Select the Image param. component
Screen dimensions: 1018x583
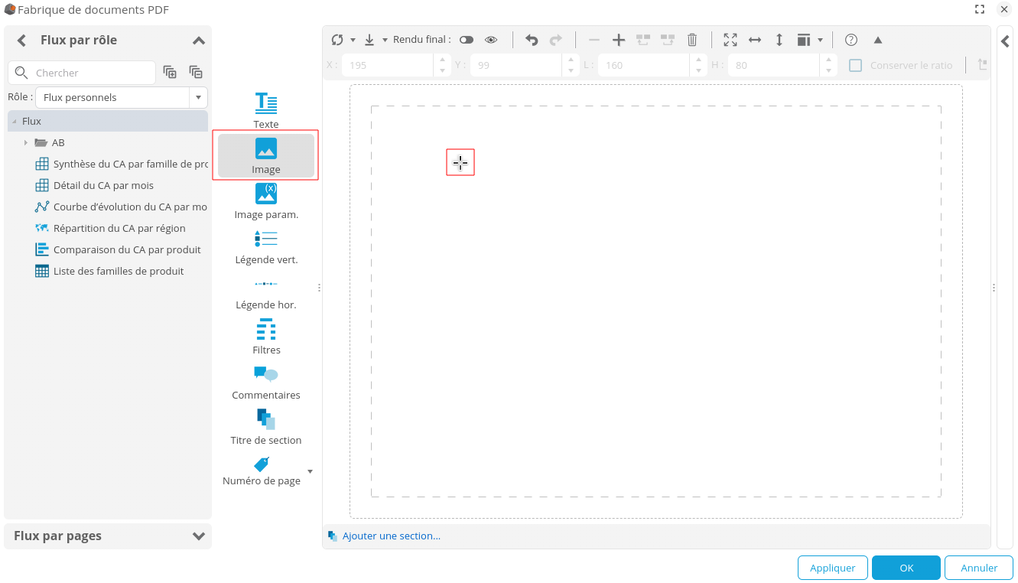tap(266, 201)
